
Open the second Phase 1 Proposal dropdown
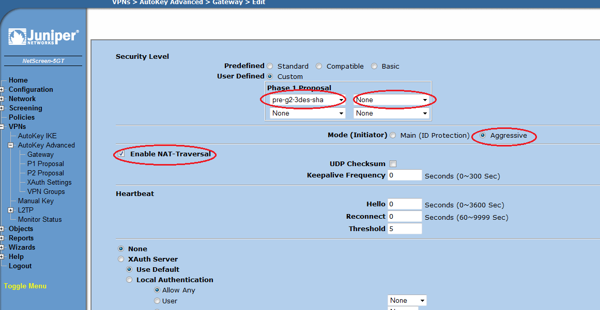tap(391, 100)
